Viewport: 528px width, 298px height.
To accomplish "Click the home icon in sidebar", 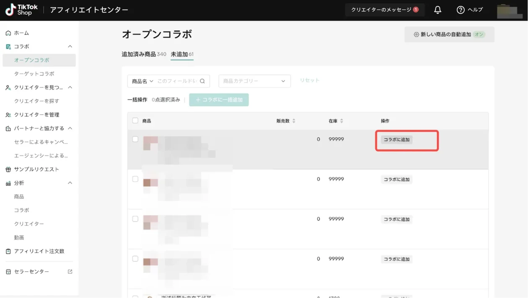I will pyautogui.click(x=8, y=33).
